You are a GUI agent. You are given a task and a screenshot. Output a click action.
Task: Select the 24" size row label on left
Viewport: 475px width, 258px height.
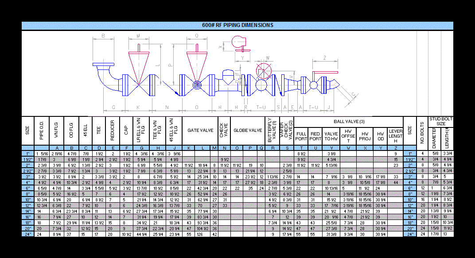pos(27,234)
